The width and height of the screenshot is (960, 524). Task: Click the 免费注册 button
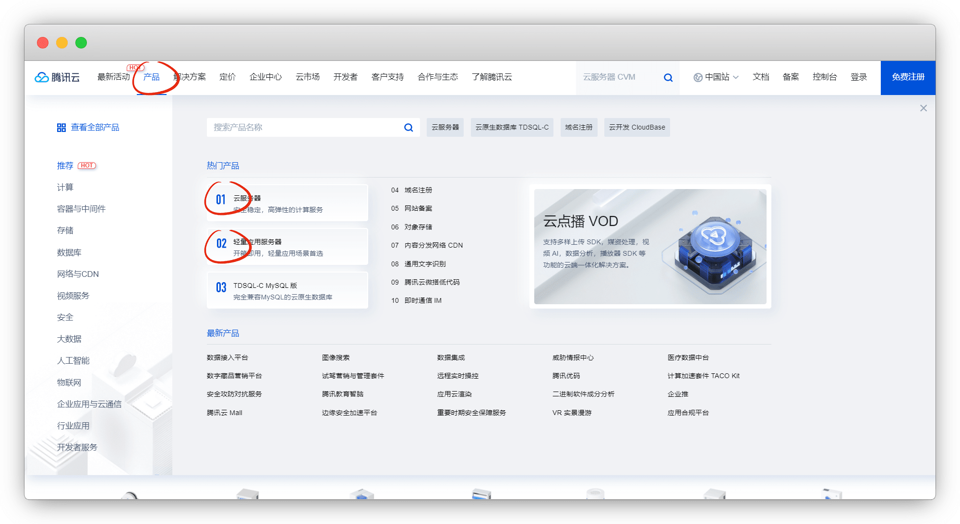point(908,77)
